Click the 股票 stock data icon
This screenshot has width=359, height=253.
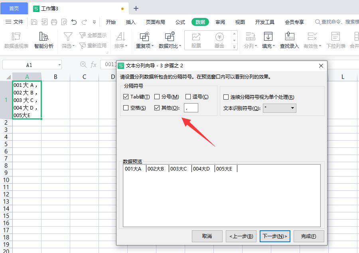pos(196,40)
